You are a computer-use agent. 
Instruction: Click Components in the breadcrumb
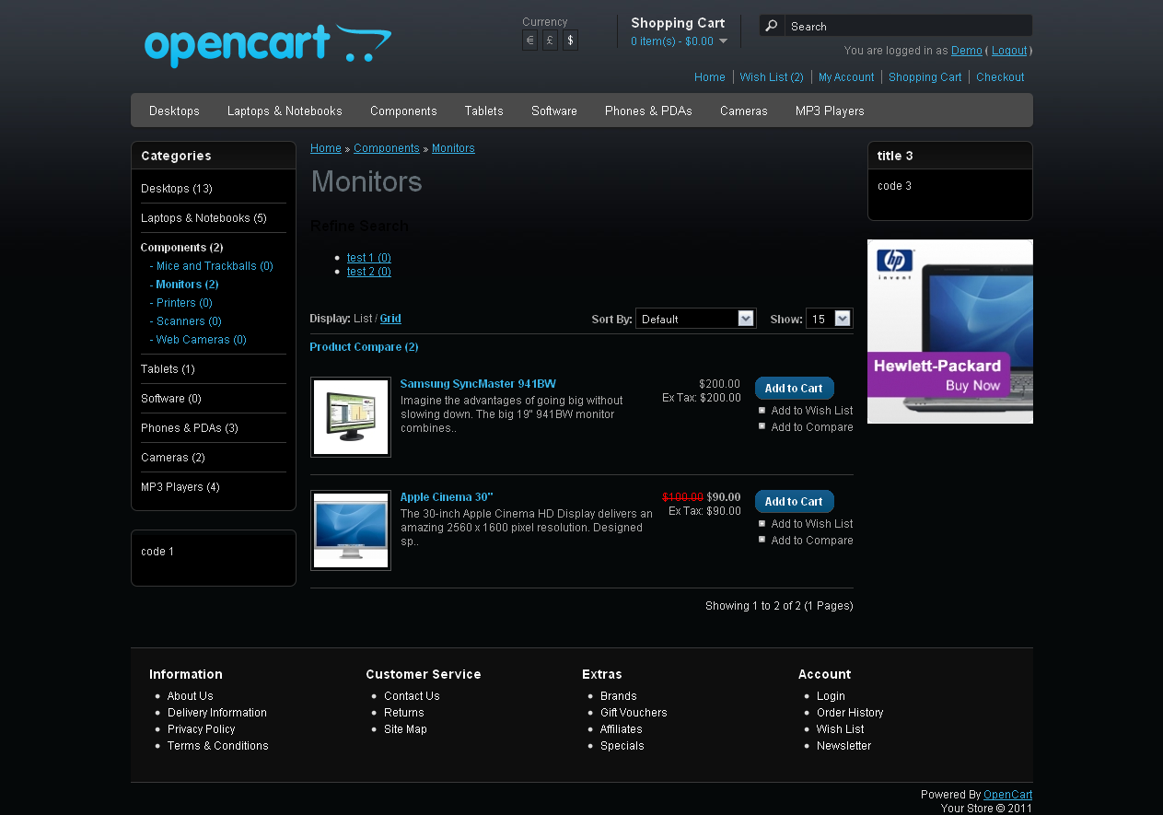click(x=387, y=148)
